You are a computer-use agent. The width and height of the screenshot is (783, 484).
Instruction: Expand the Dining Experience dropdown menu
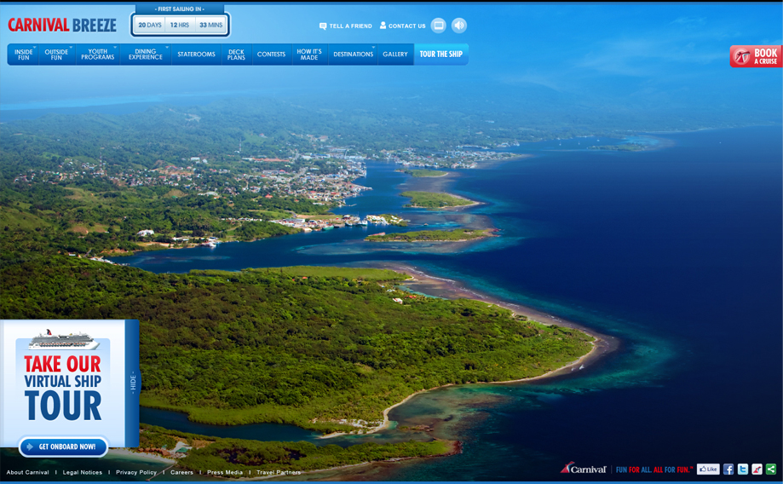tap(146, 55)
